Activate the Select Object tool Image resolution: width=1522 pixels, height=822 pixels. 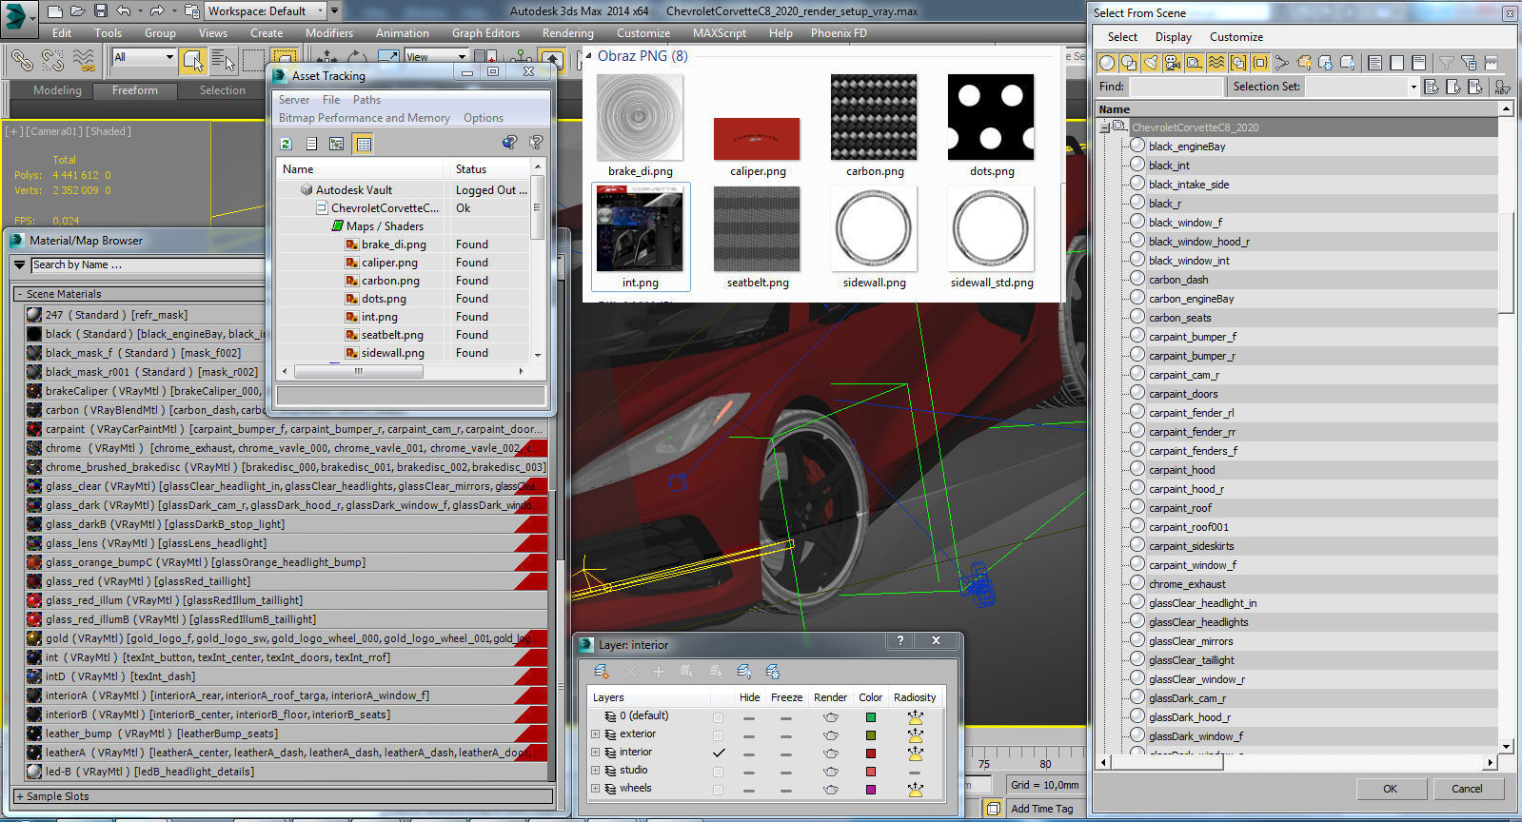(193, 60)
